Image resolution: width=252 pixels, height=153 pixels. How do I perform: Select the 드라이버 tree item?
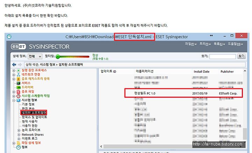(28, 87)
